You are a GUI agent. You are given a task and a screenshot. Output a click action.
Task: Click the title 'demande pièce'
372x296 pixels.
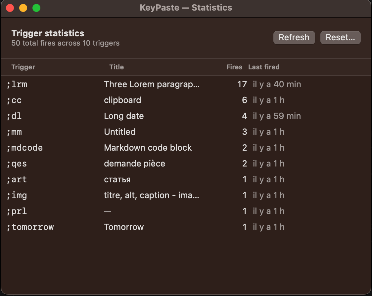click(x=134, y=164)
